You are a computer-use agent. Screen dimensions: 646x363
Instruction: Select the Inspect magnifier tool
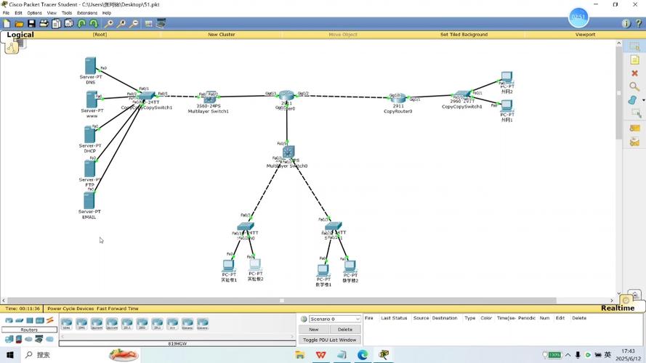click(634, 86)
